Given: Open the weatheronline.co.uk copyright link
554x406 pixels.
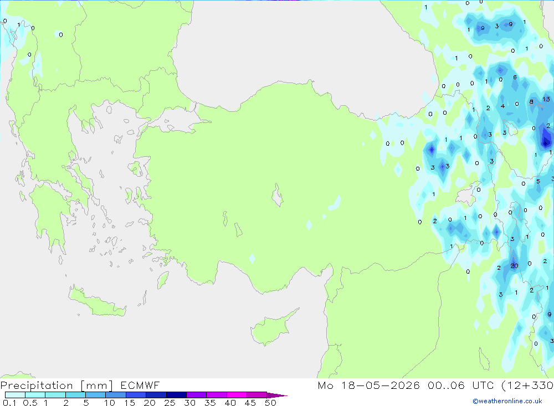Looking at the screenshot, I should click(507, 401).
